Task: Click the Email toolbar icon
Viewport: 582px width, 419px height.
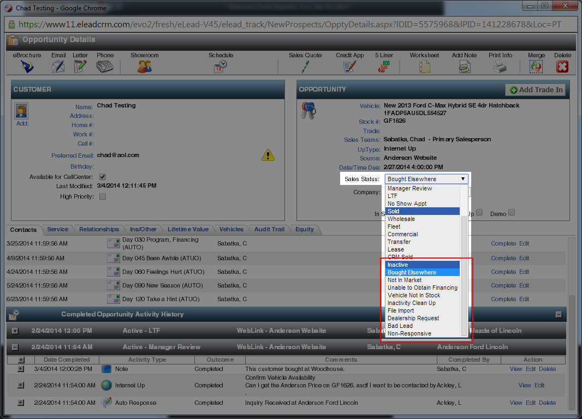Action: [58, 67]
